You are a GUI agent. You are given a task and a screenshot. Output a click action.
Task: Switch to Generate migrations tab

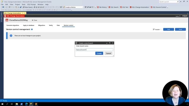[13, 25]
